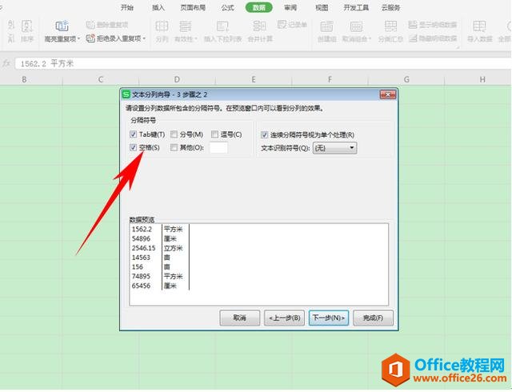
Task: Select column B header
Action: [24, 79]
